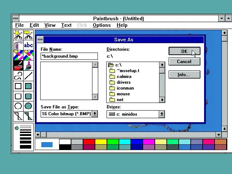Viewport: 232px width, 174px height.
Task: Select the Scissors free-form cutout tool
Action: [x=18, y=35]
